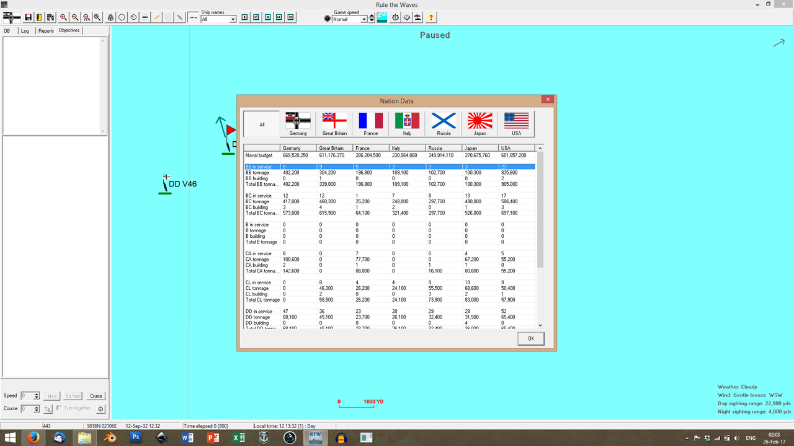Switch to the Reports tab
794x446 pixels.
pos(45,30)
